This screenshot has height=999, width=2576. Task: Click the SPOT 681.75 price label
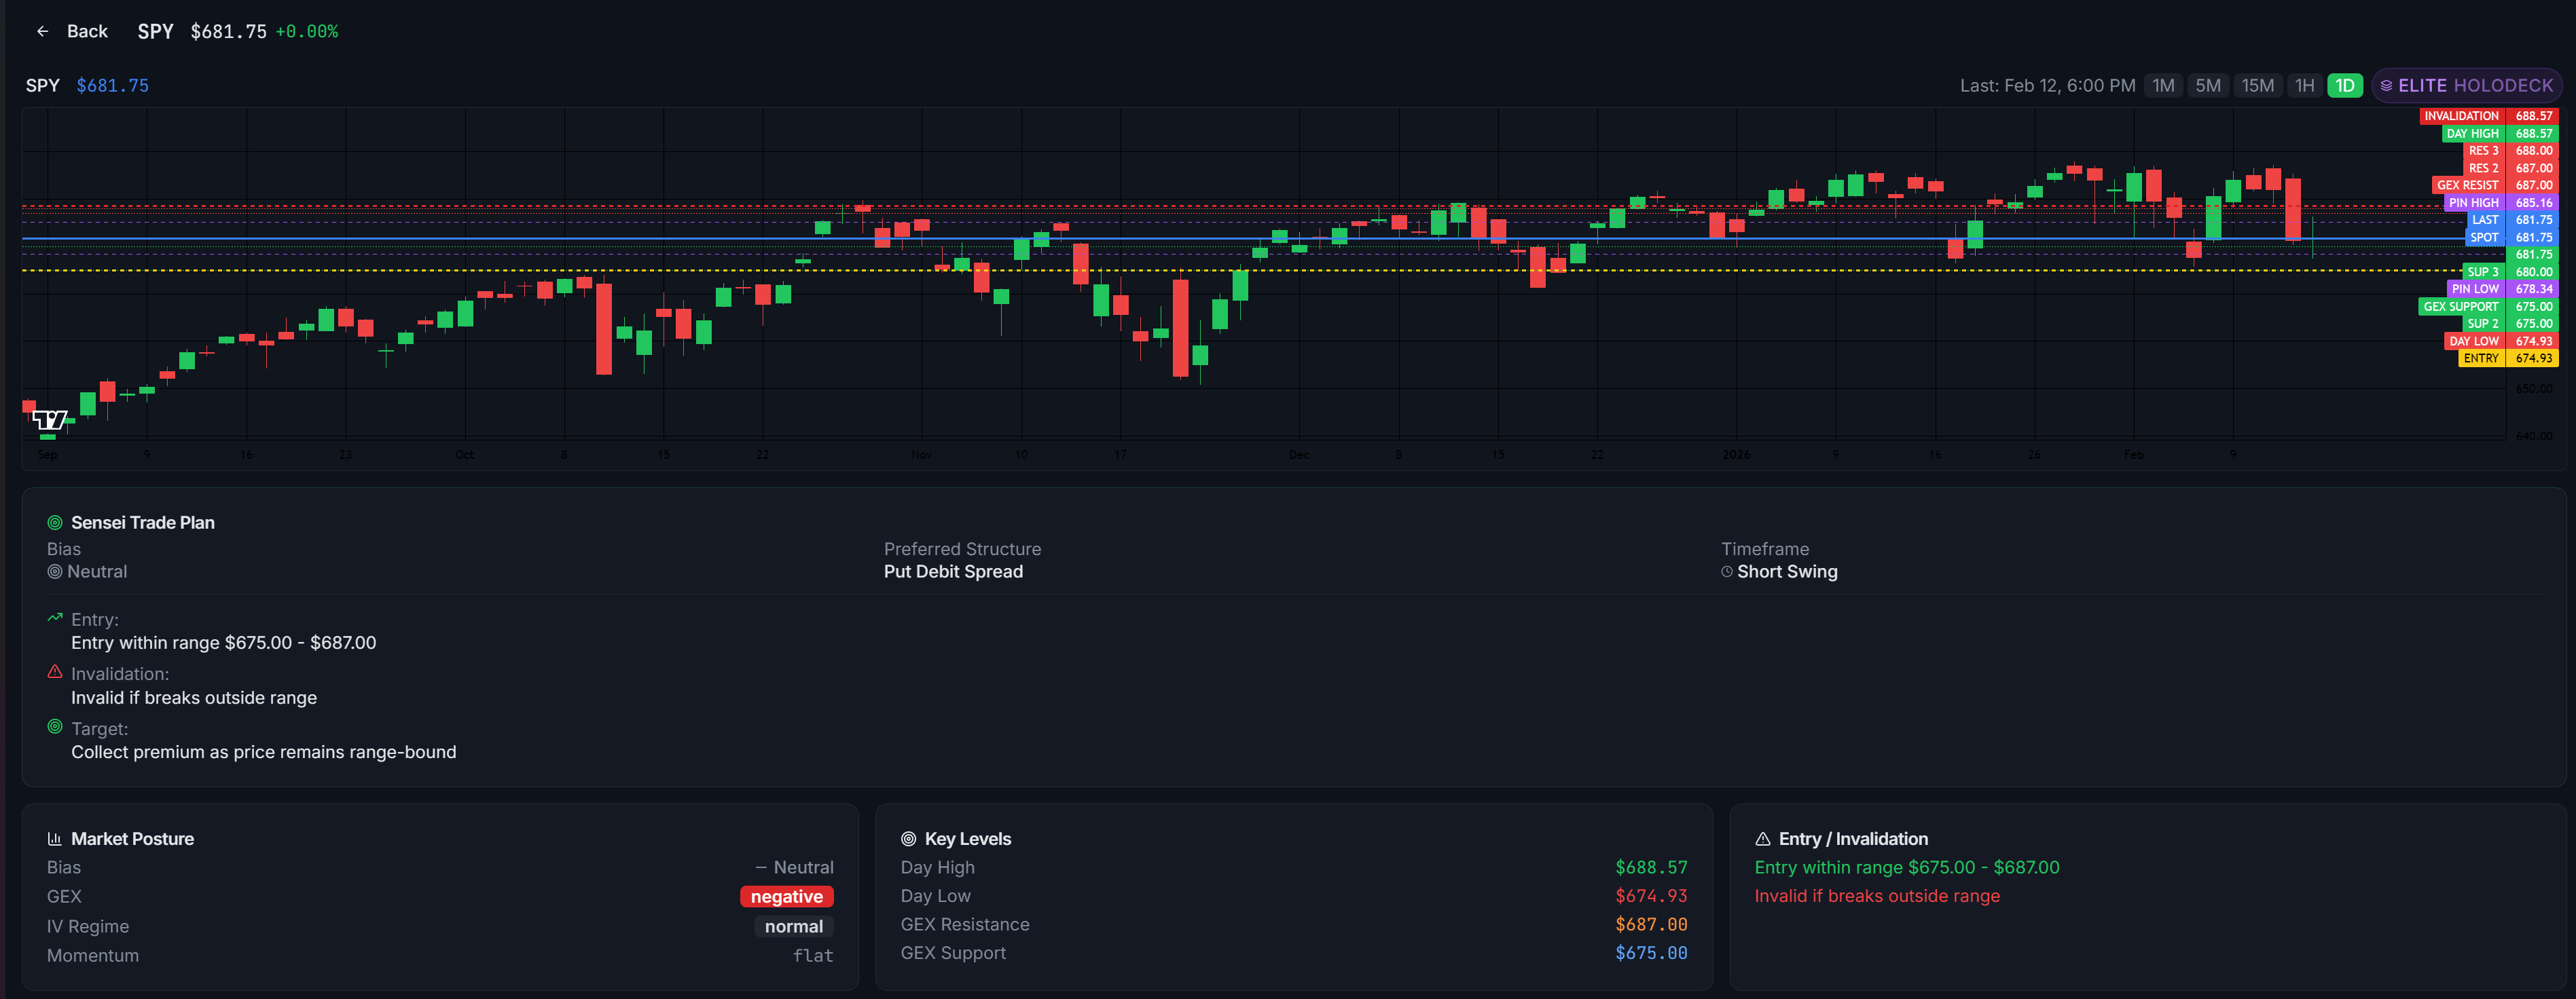pyautogui.click(x=2485, y=238)
